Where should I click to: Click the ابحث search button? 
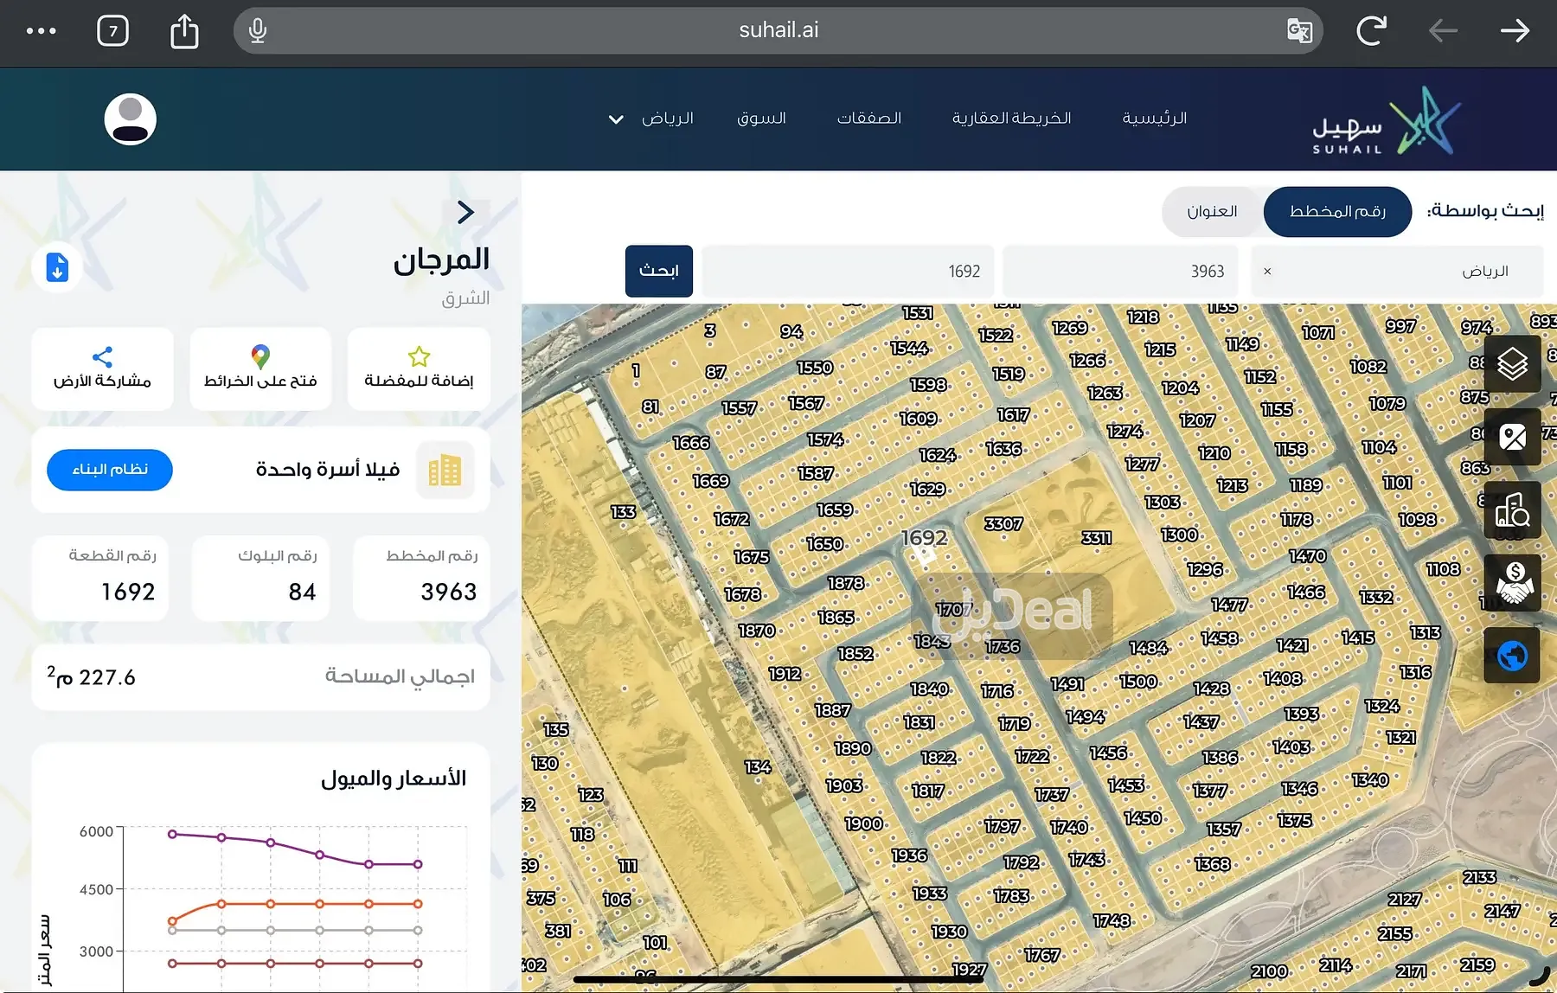point(658,272)
